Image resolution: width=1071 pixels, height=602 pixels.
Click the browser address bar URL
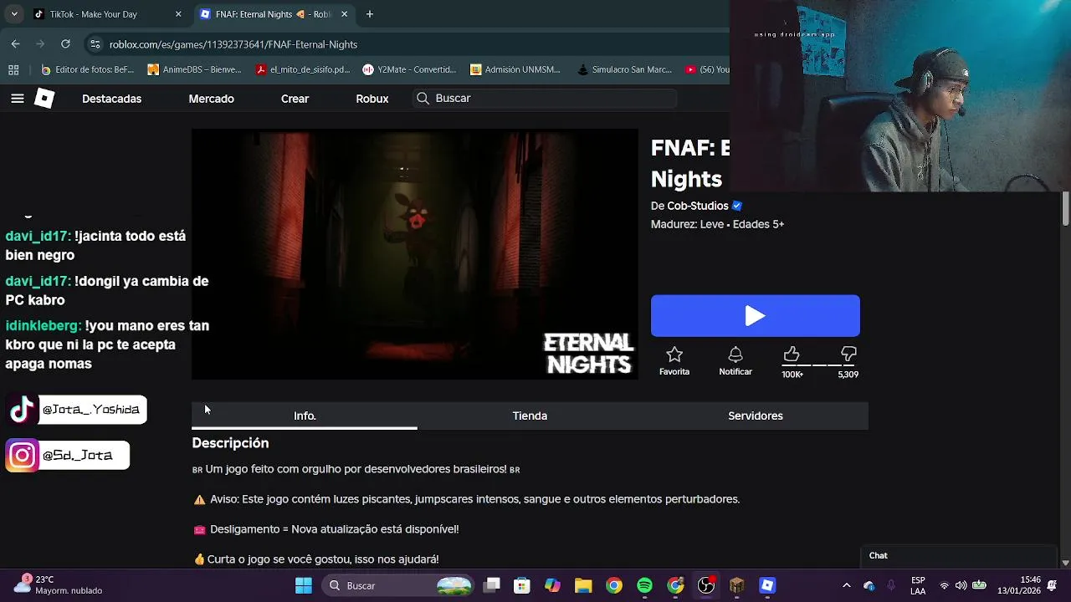click(x=233, y=44)
